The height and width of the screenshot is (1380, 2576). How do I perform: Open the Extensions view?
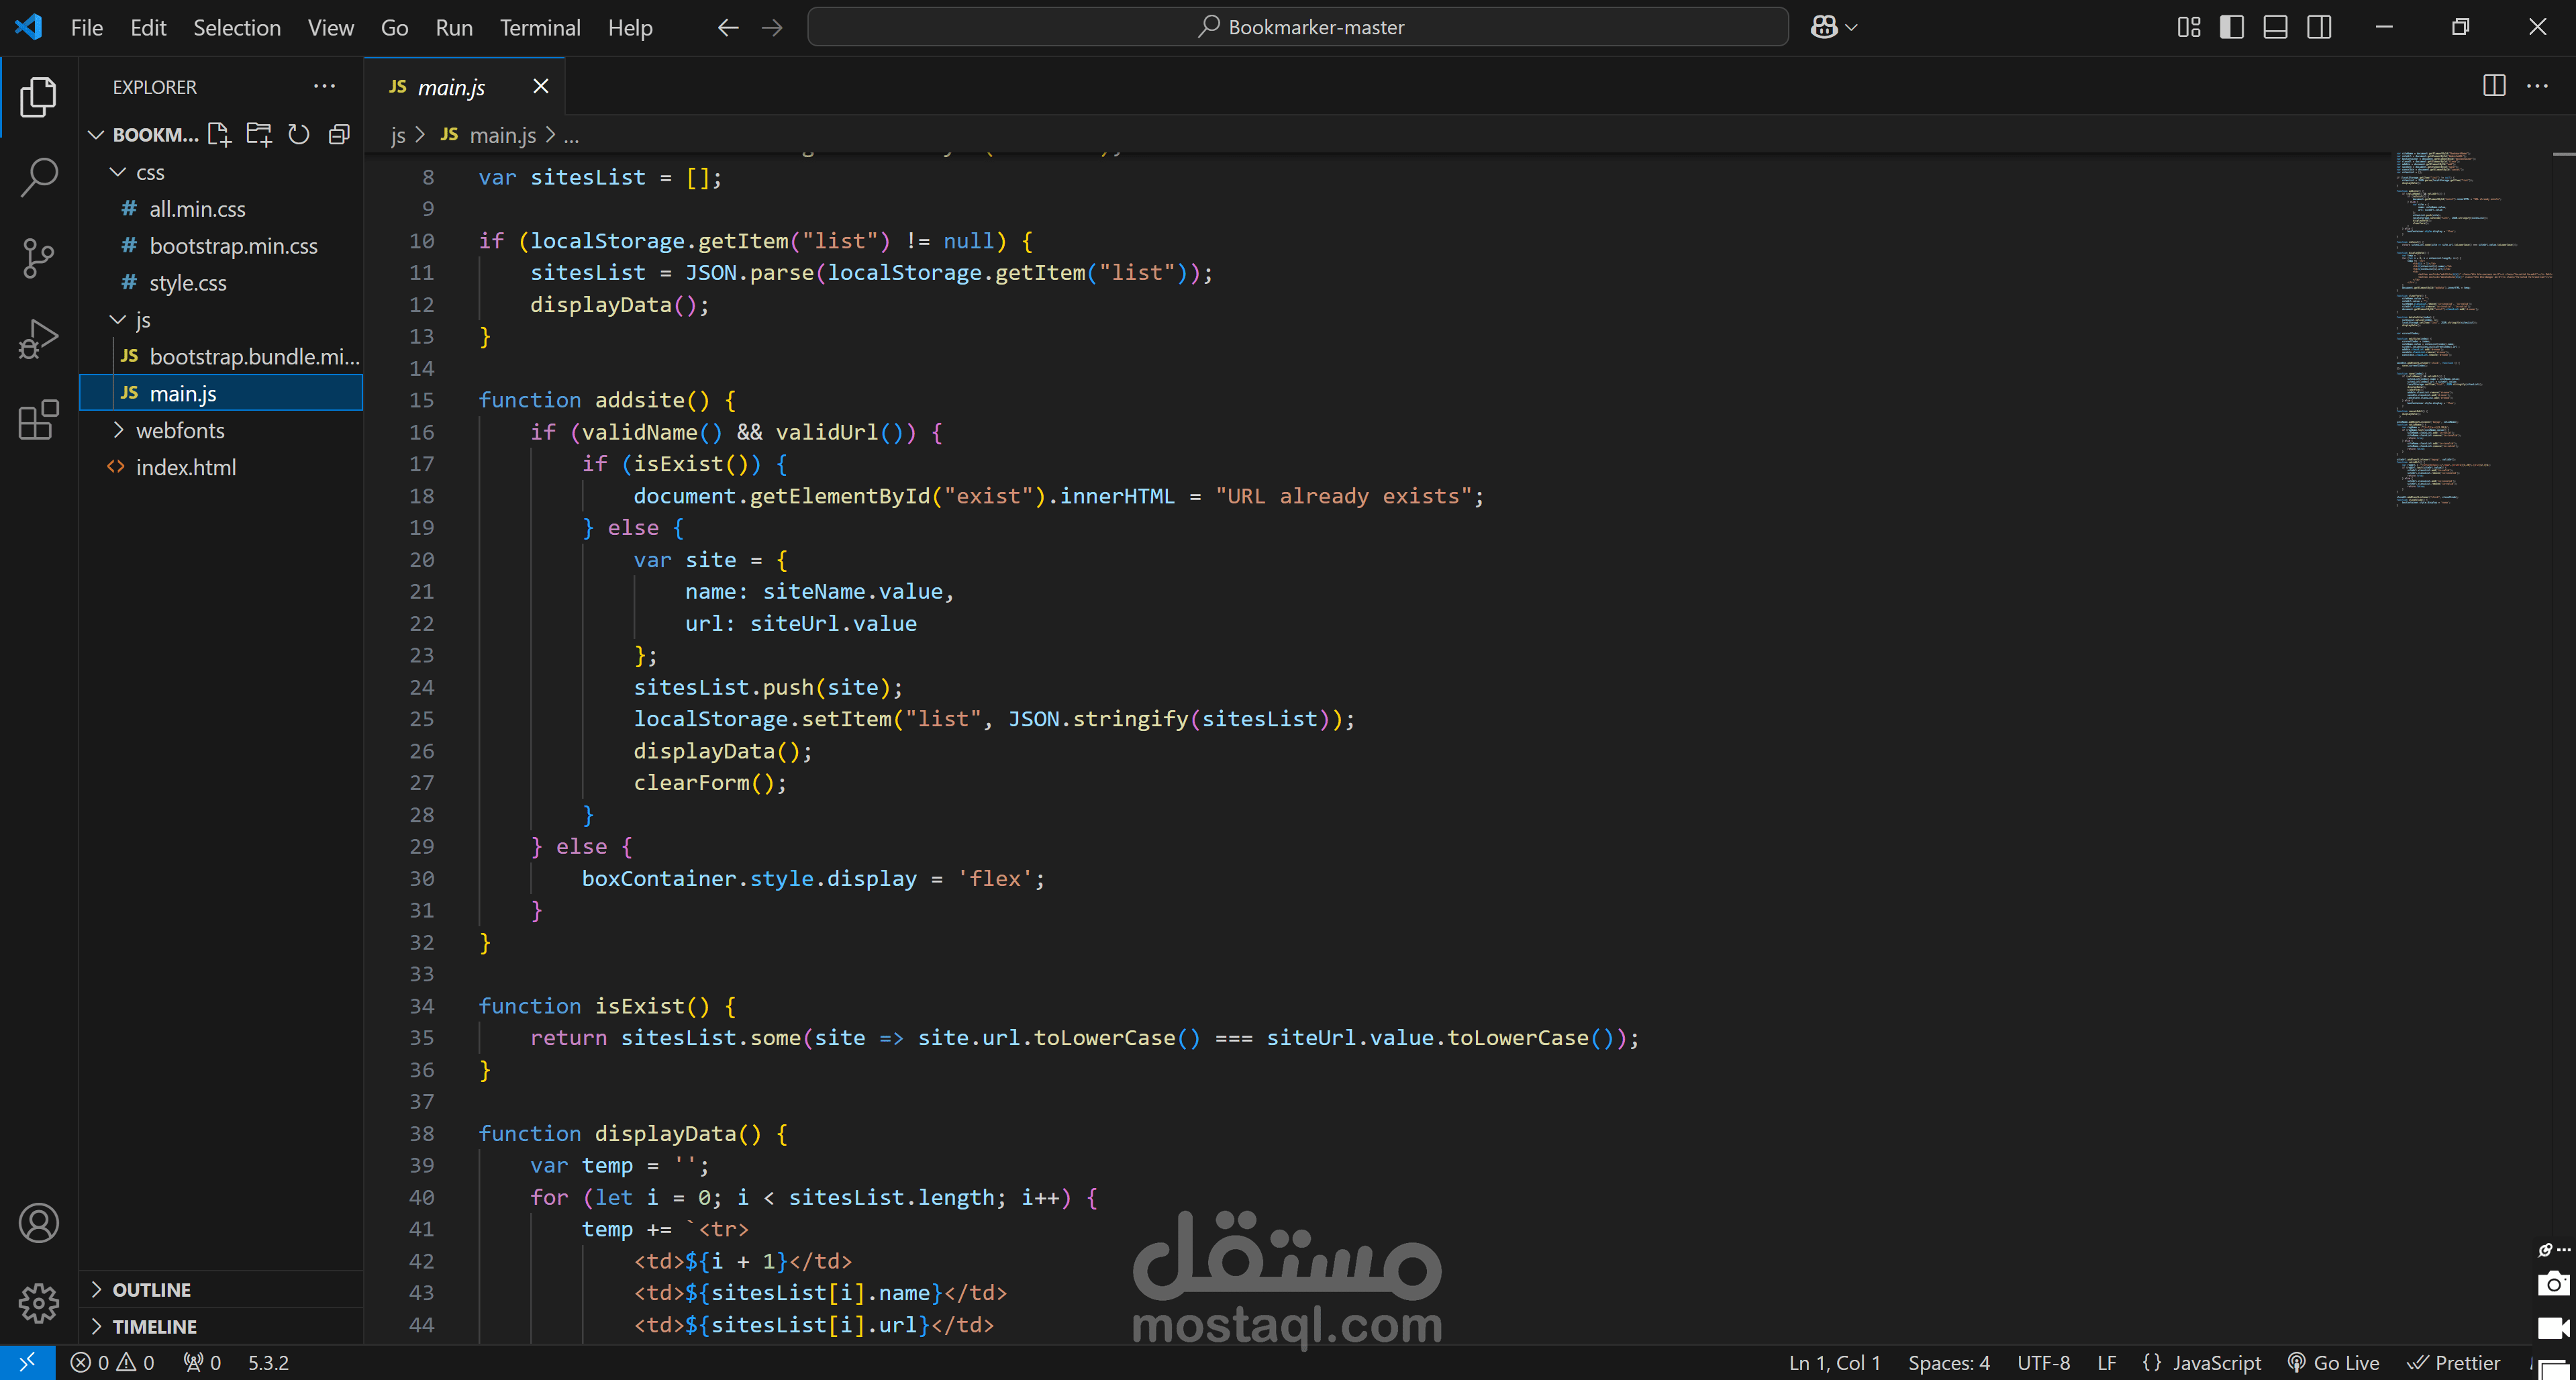(x=38, y=420)
